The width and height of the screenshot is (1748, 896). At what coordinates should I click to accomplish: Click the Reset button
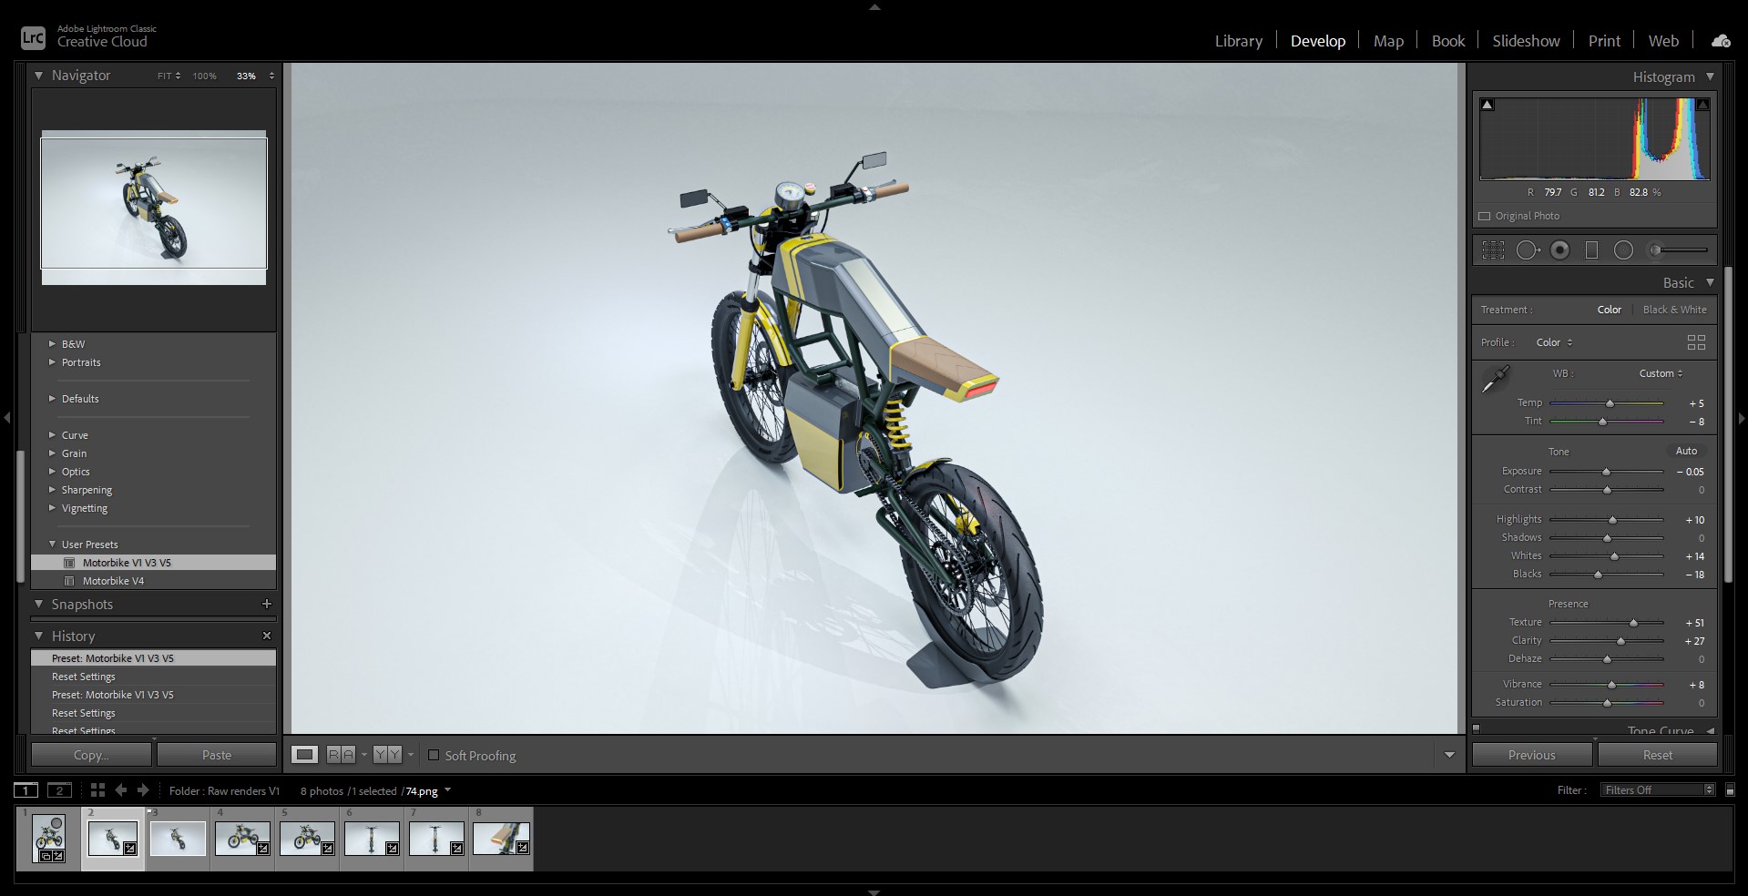(x=1657, y=755)
